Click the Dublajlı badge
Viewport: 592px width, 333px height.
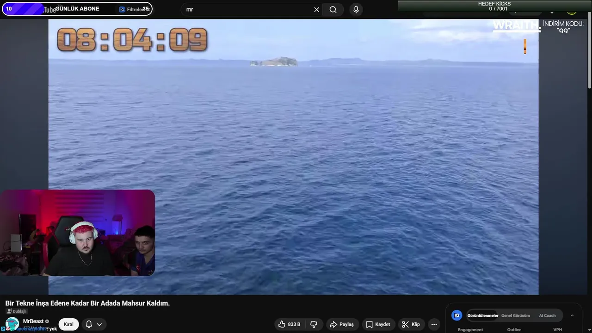point(17,311)
